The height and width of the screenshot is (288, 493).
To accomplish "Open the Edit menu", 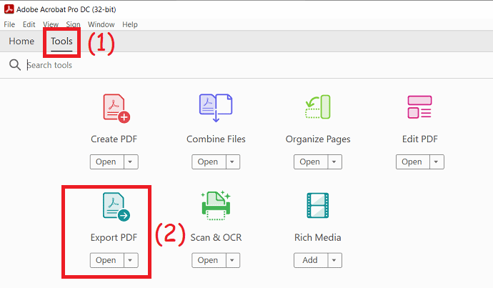I will (29, 24).
